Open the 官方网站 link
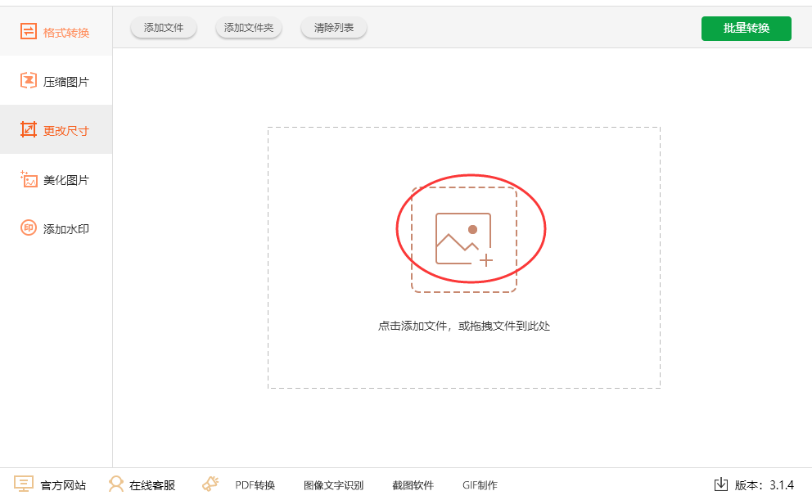This screenshot has width=812, height=500. click(63, 485)
